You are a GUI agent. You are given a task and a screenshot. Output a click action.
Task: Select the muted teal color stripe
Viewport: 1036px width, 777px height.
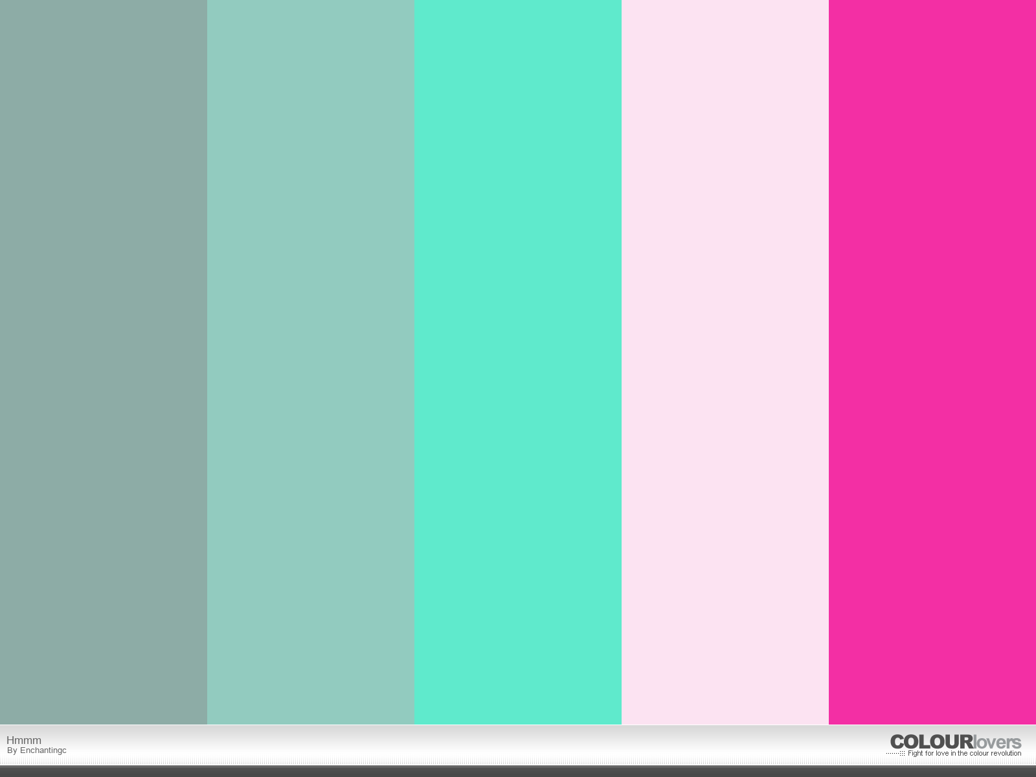pos(311,362)
